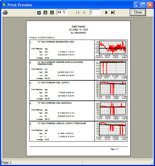155x166 pixels.
Task: Click LUBE OIL SUPPLY PRESSURE title text
Action: coord(62,123)
